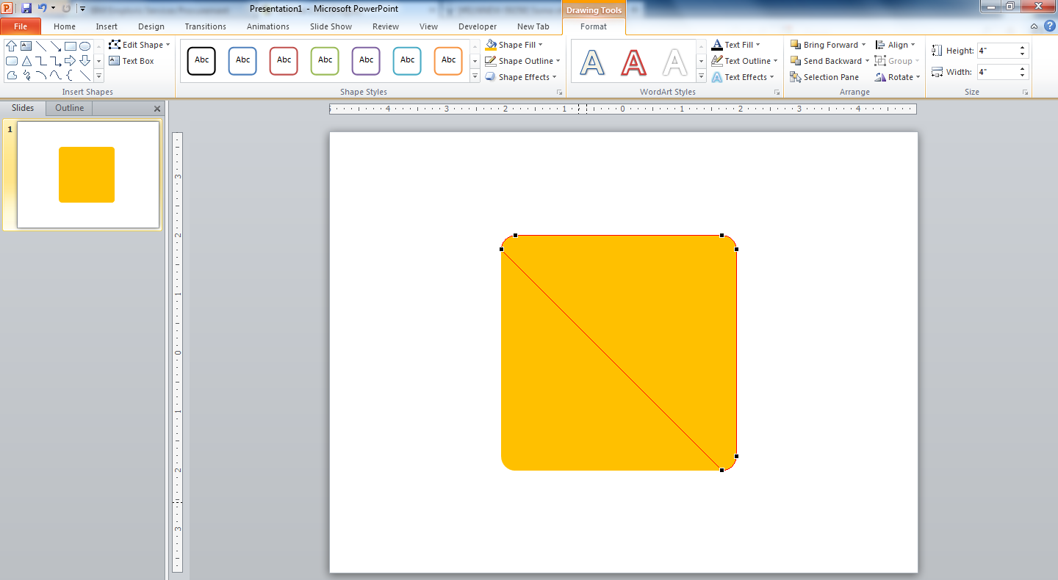The width and height of the screenshot is (1058, 580).
Task: Open the Selection Pane
Action: 824,77
